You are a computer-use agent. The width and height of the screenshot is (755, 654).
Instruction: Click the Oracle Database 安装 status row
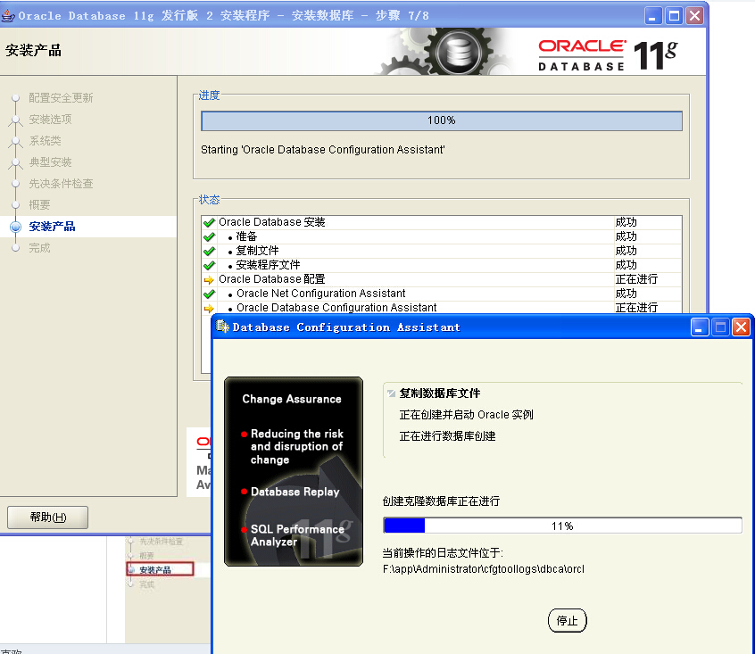coord(442,222)
